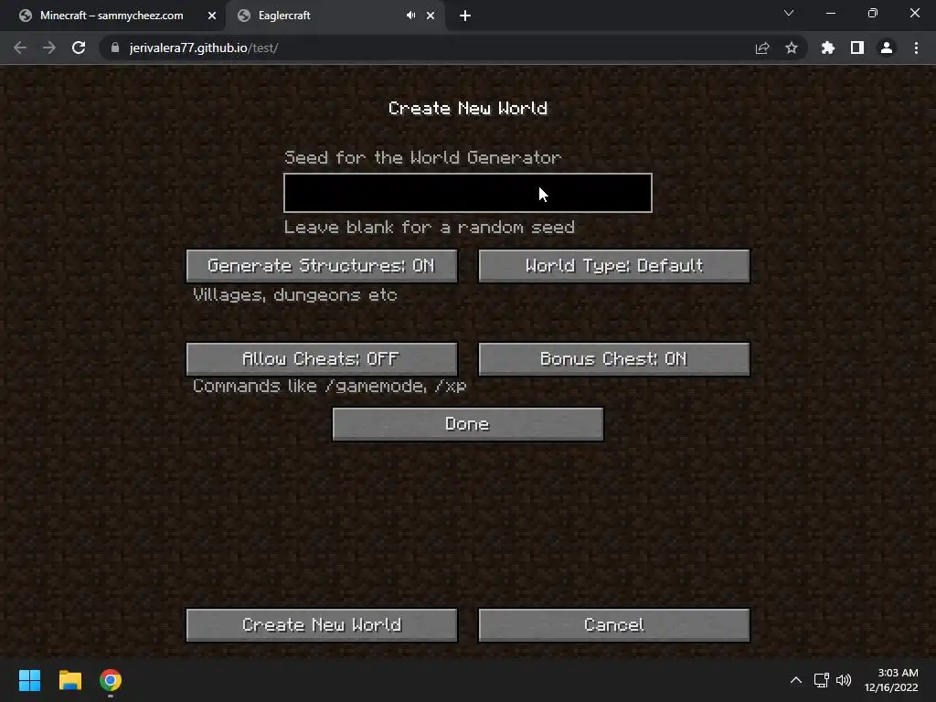The image size is (936, 702).
Task: Open a new browser tab
Action: [465, 16]
